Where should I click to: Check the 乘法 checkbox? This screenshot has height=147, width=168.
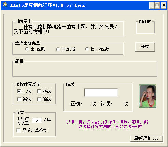coord(39,91)
